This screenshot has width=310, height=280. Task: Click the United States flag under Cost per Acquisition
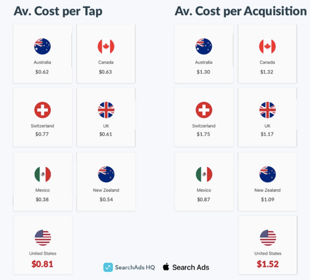(x=268, y=237)
